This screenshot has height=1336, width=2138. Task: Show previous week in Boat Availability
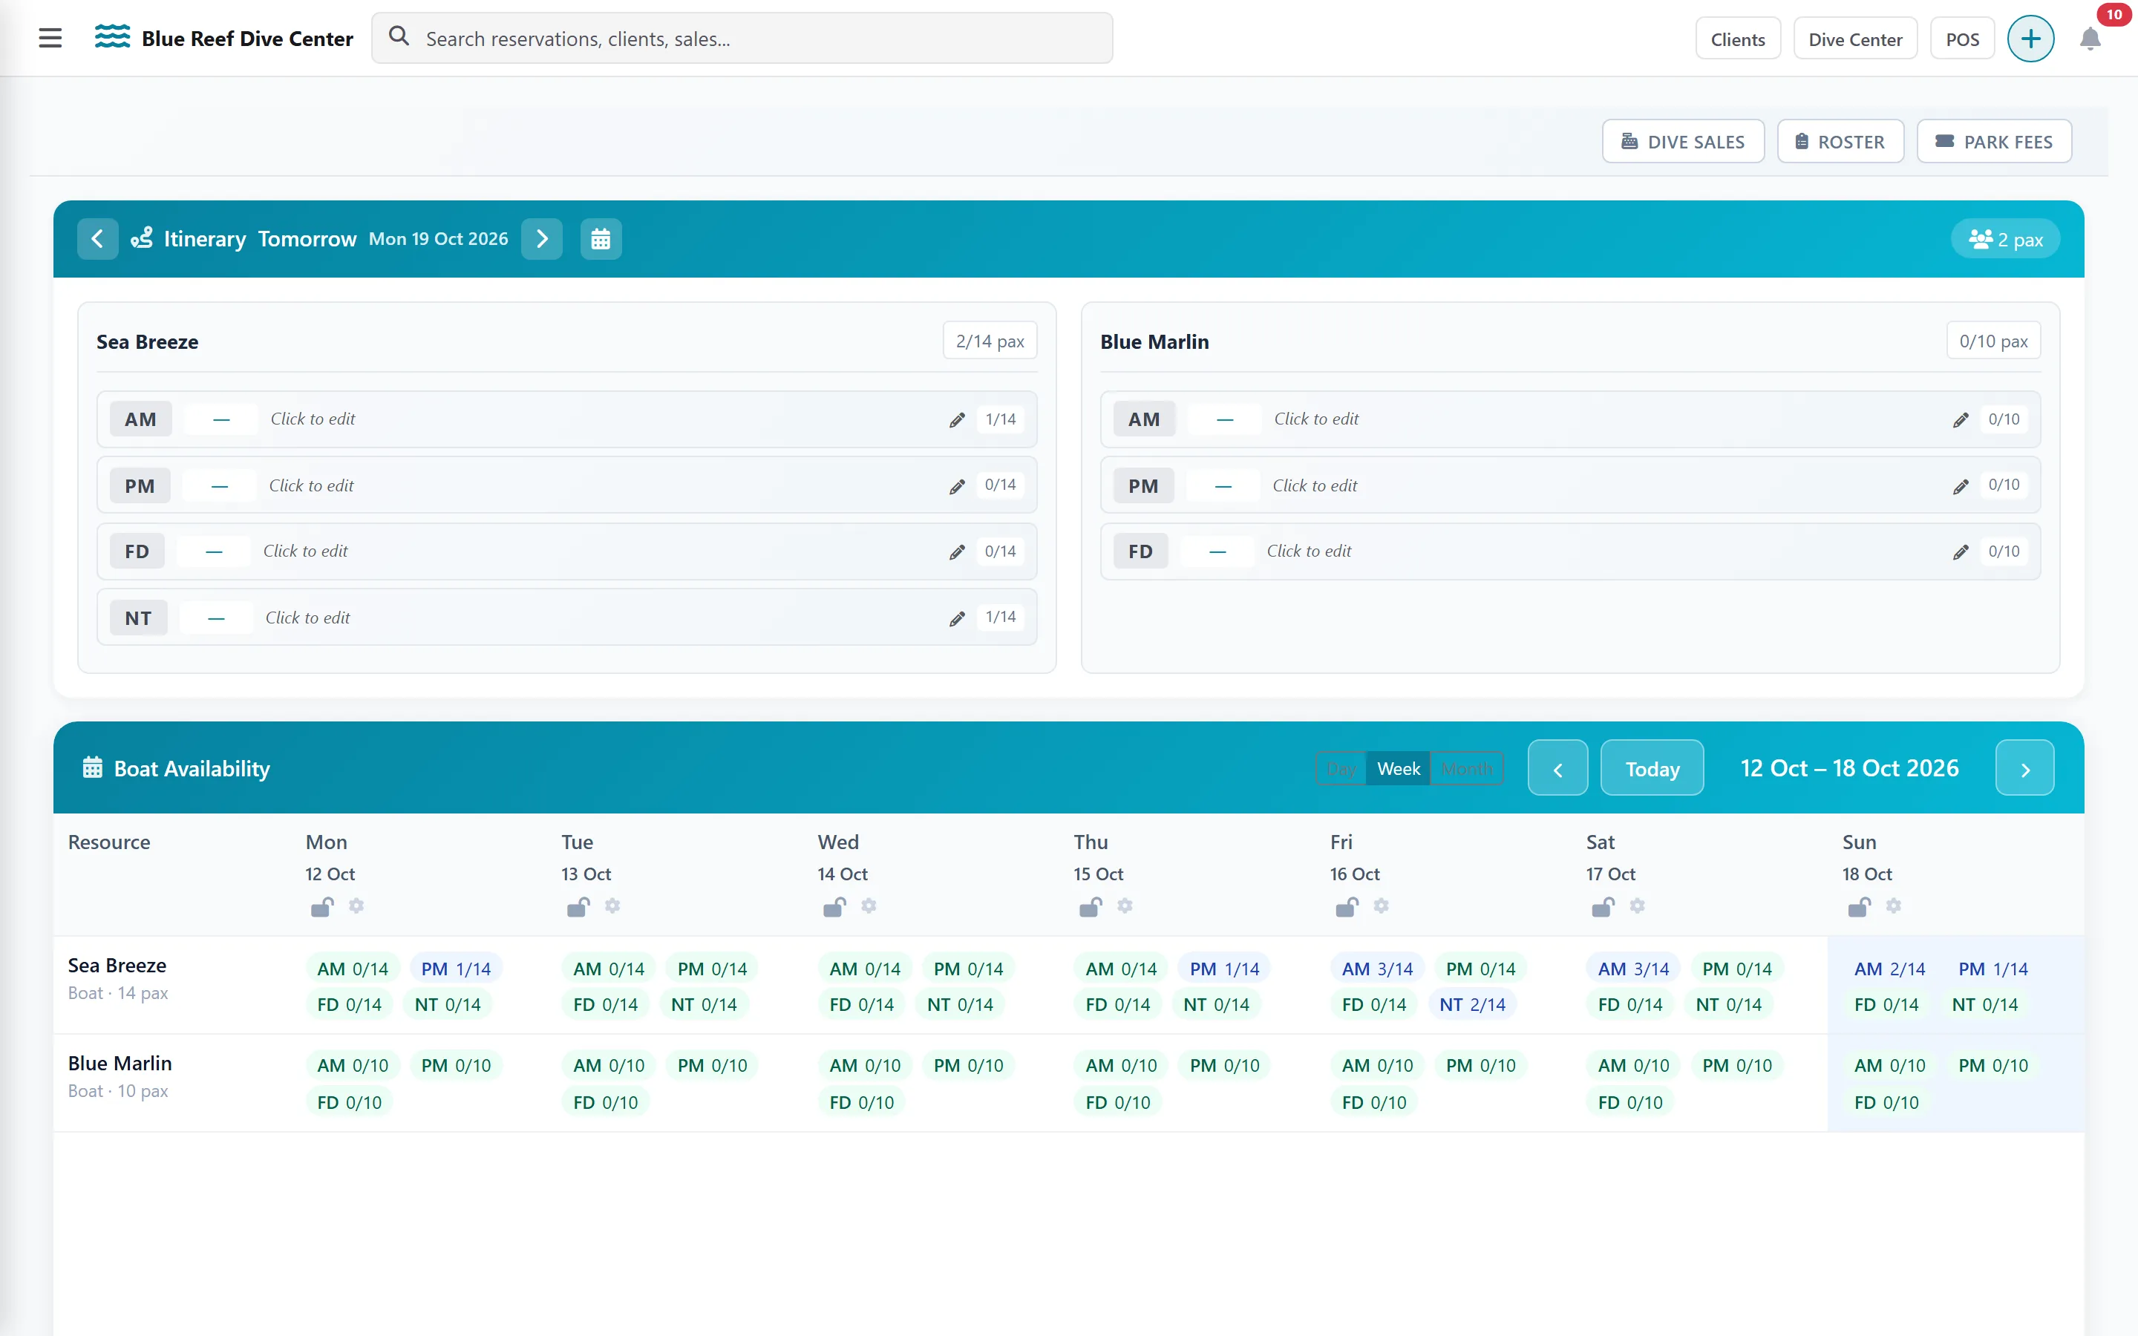coord(1557,768)
